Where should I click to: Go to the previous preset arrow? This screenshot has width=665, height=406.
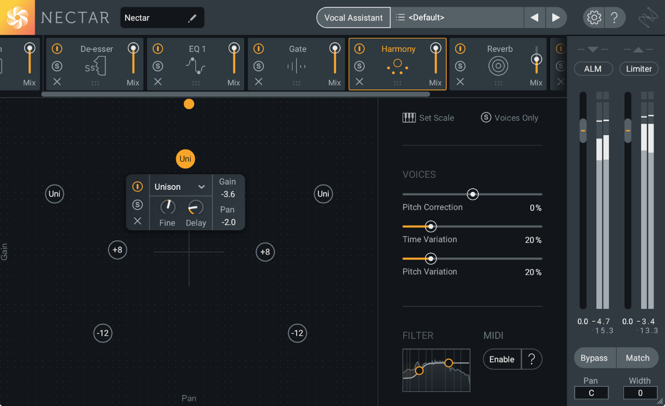tap(534, 18)
